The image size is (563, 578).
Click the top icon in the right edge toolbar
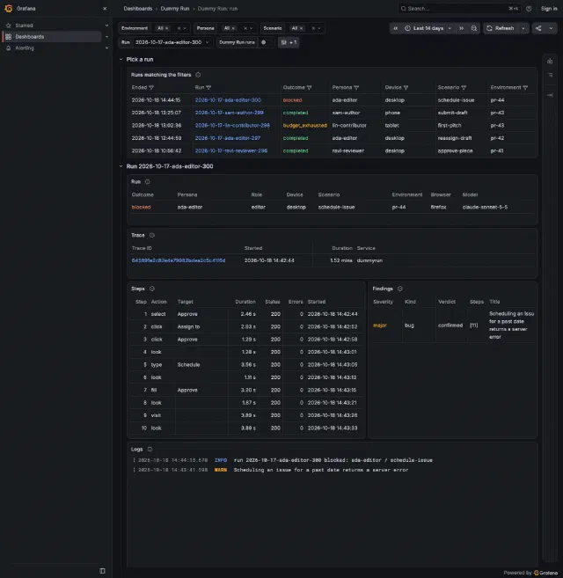[550, 62]
